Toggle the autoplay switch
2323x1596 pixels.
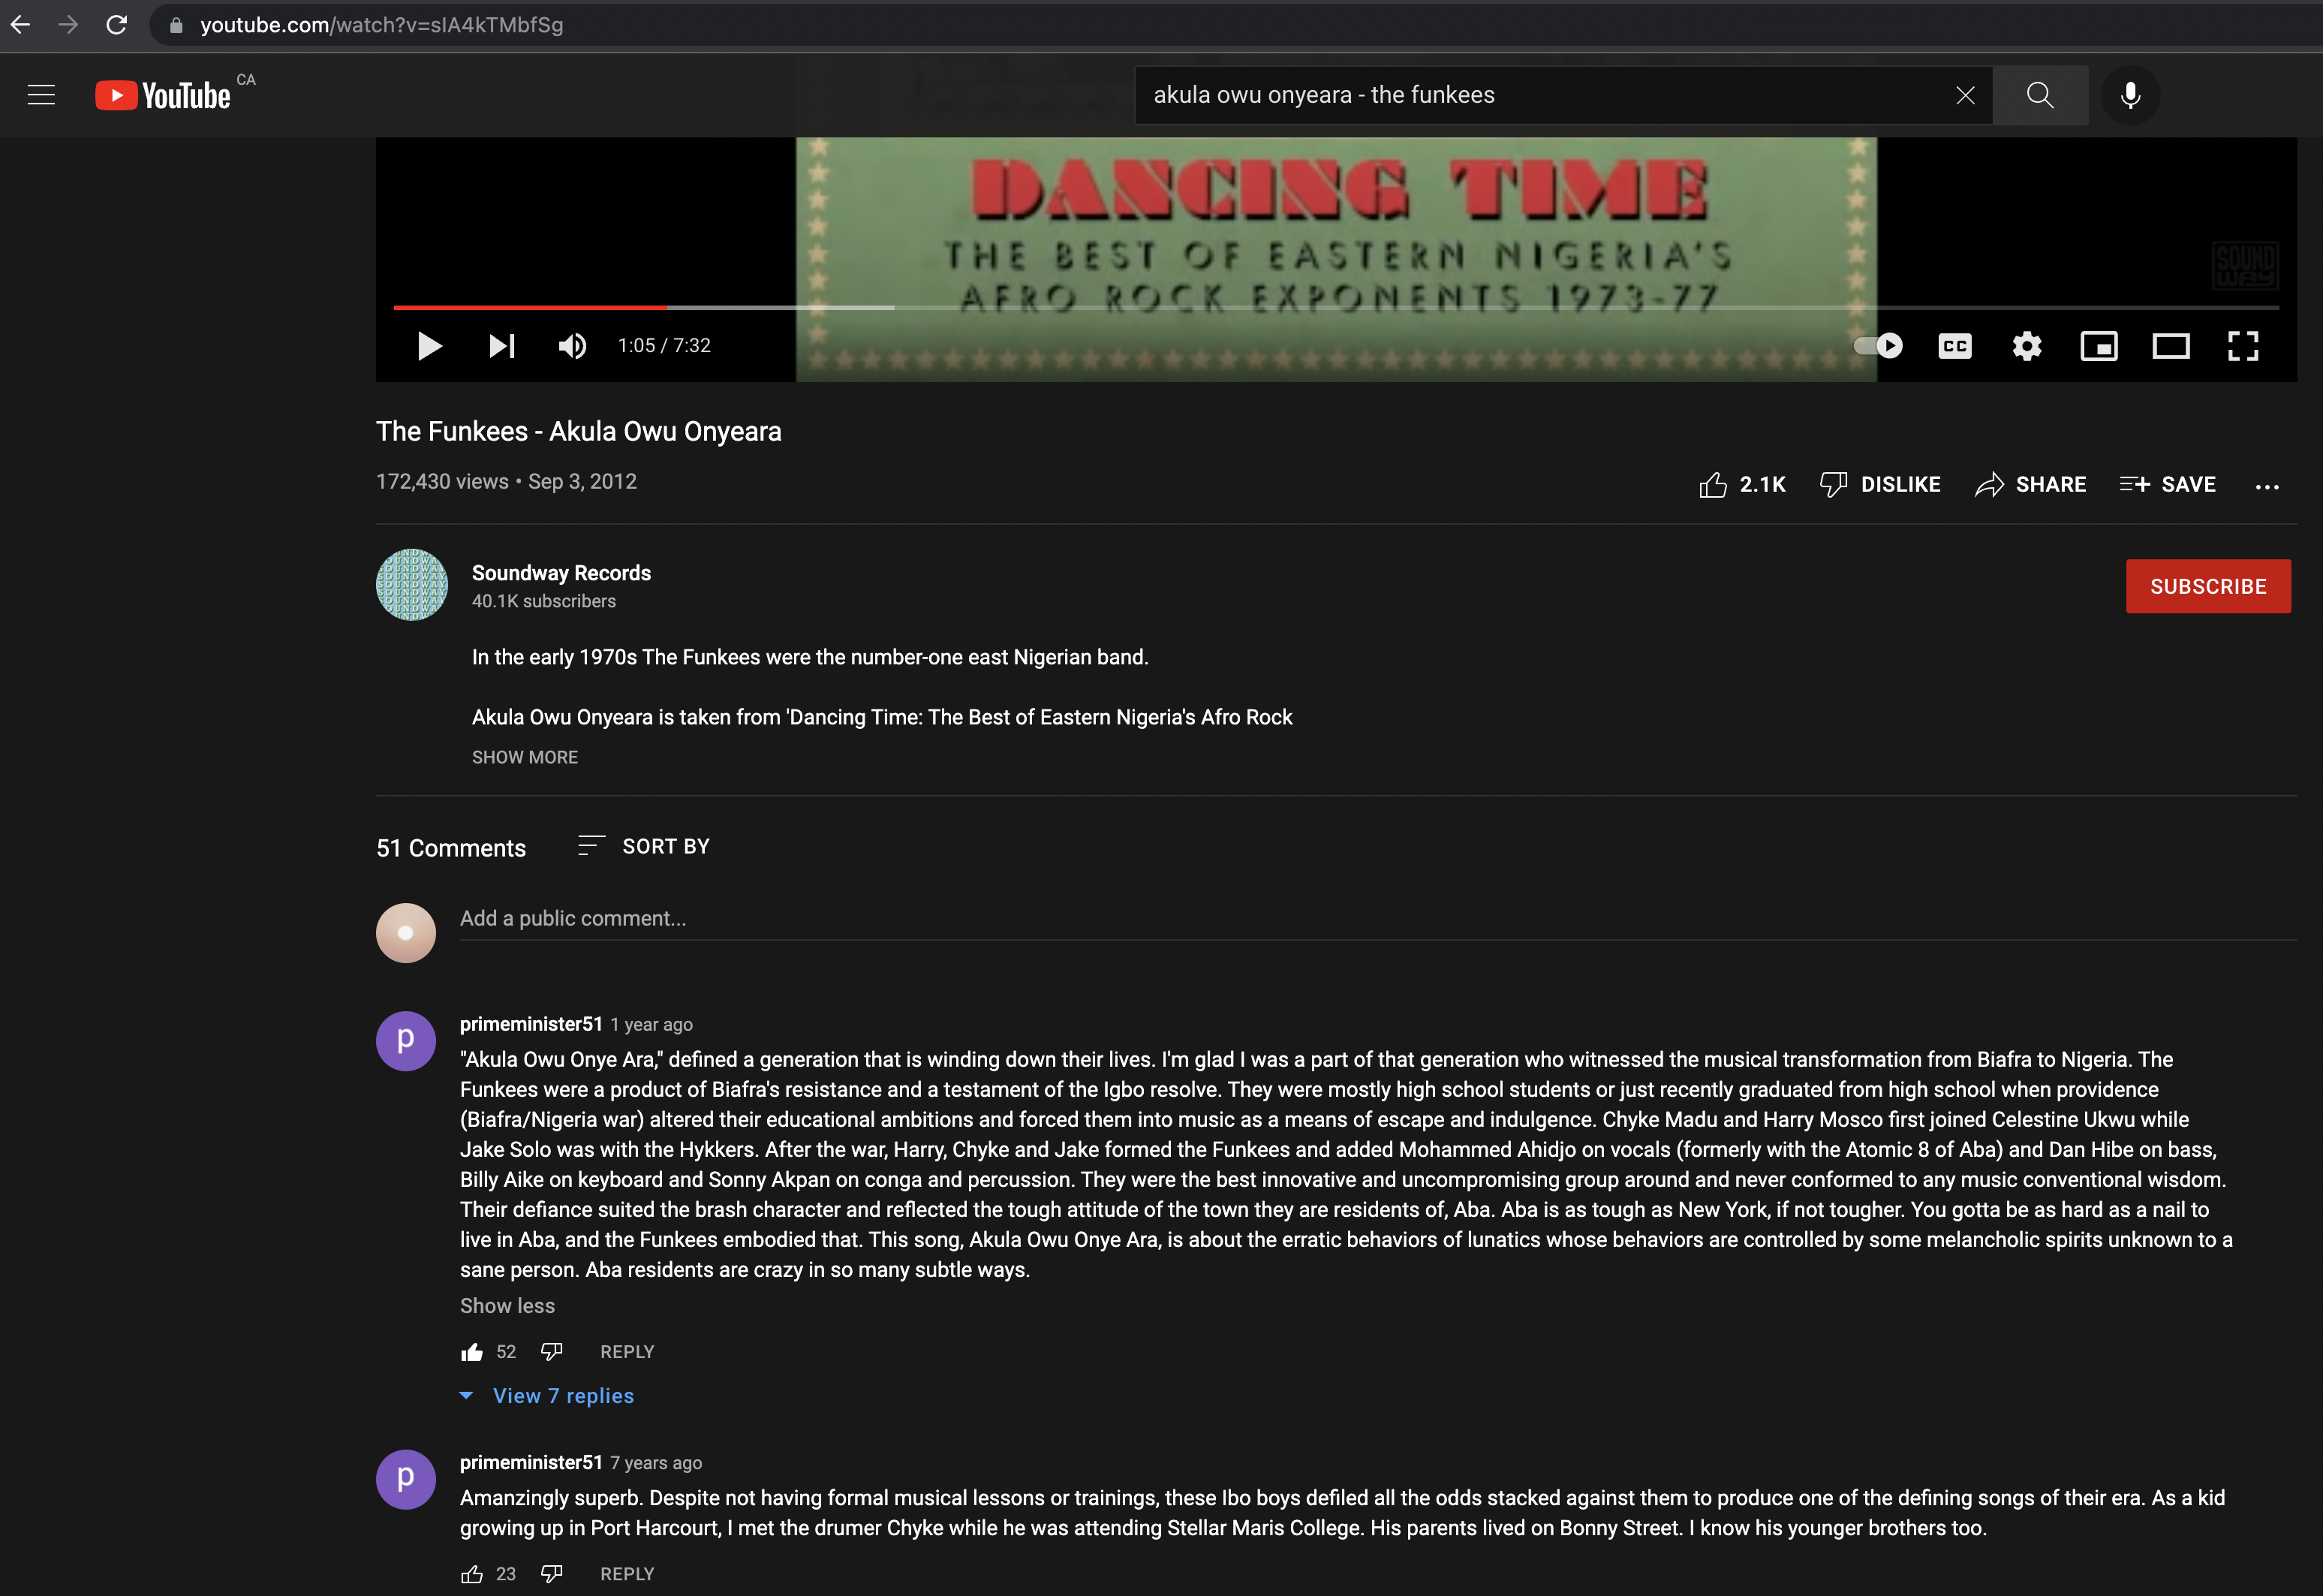[1878, 346]
